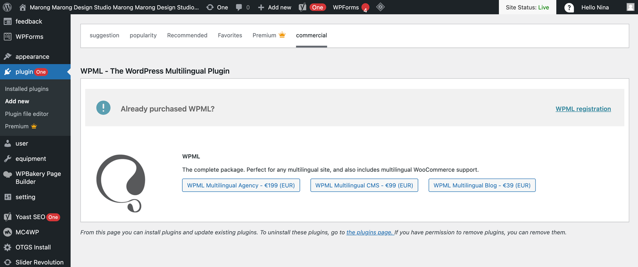
Task: Click the plugin One update badge
Action: point(41,72)
